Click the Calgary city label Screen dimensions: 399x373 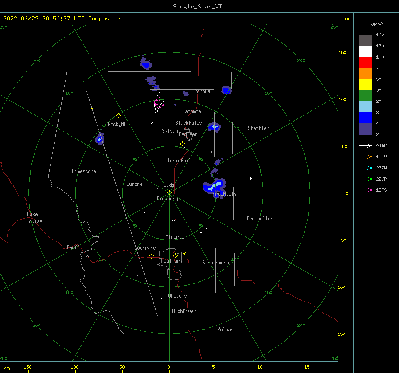[x=173, y=261]
